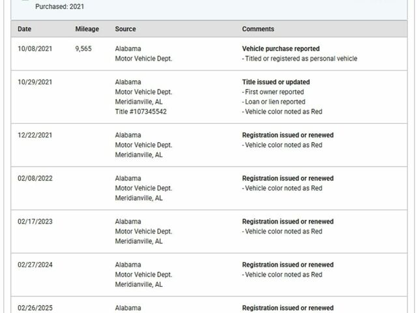Select the Vehicle purchase reported comment
The width and height of the screenshot is (417, 313).
coord(281,49)
